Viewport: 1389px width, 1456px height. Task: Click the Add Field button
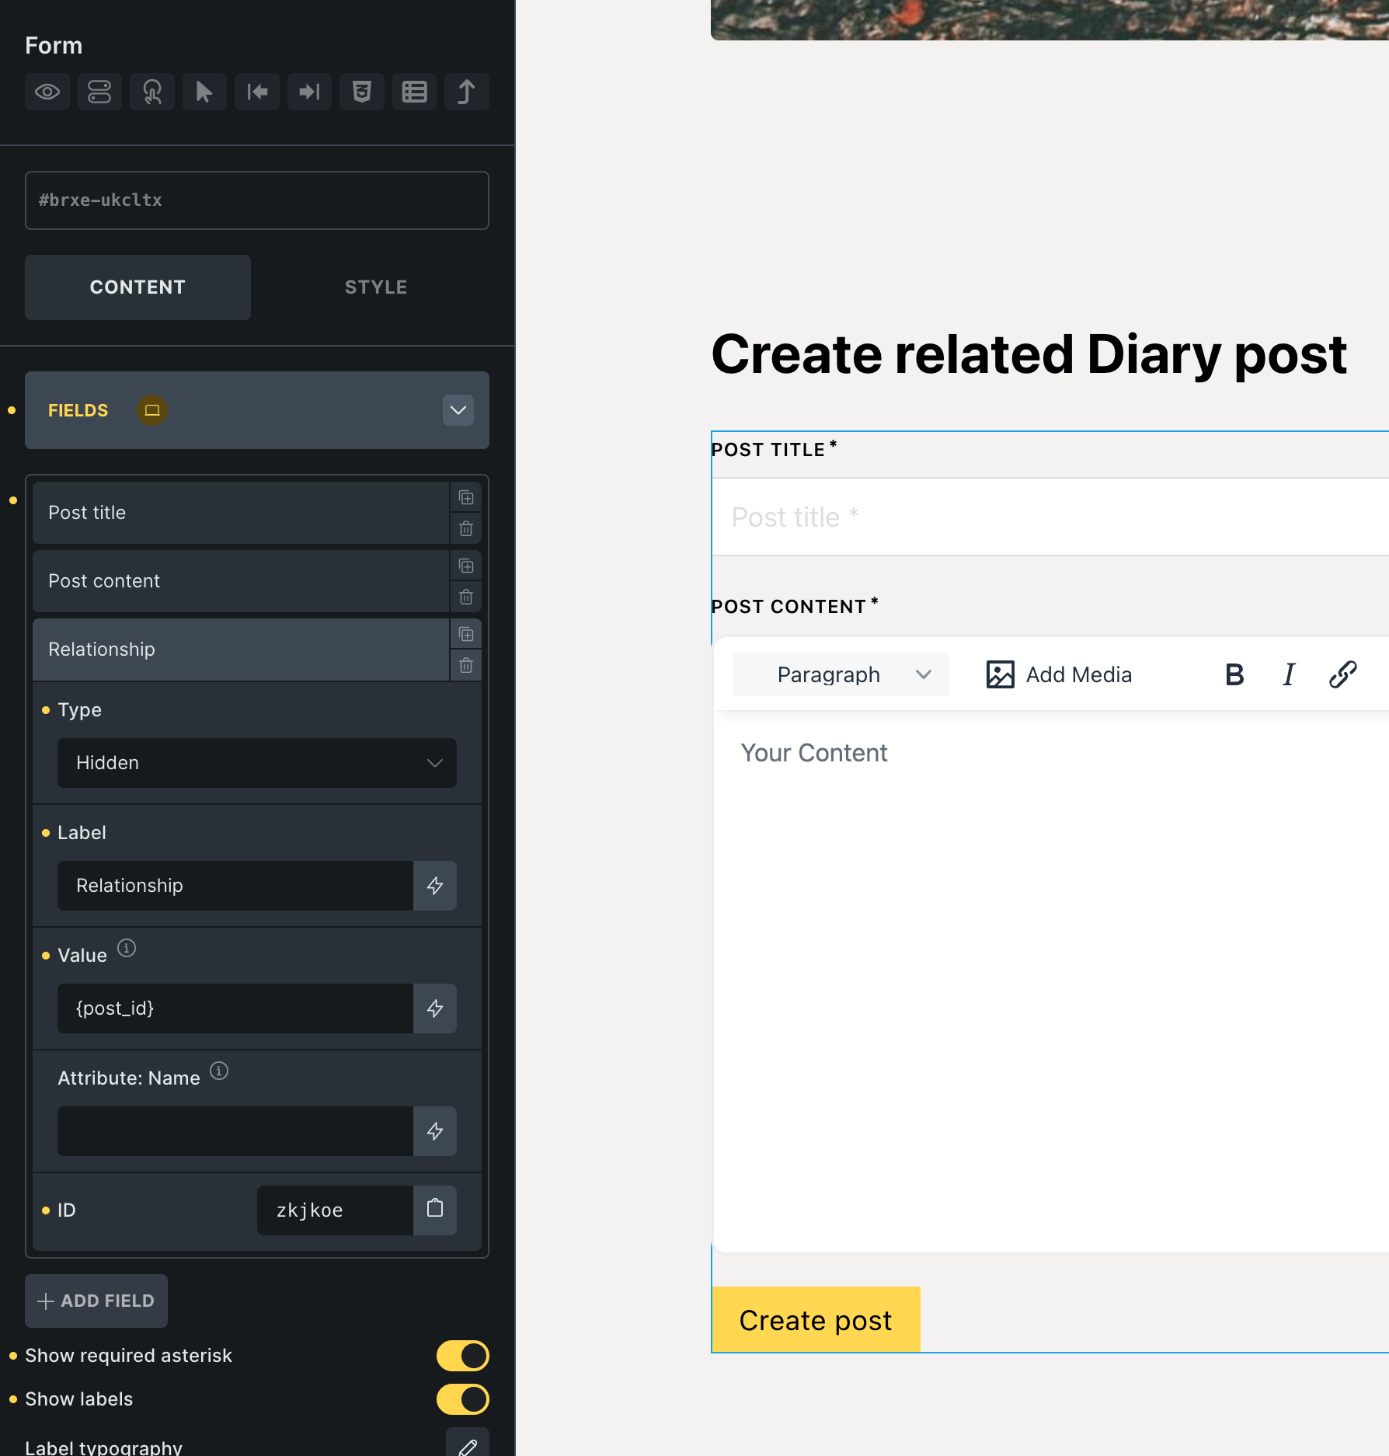point(96,1301)
